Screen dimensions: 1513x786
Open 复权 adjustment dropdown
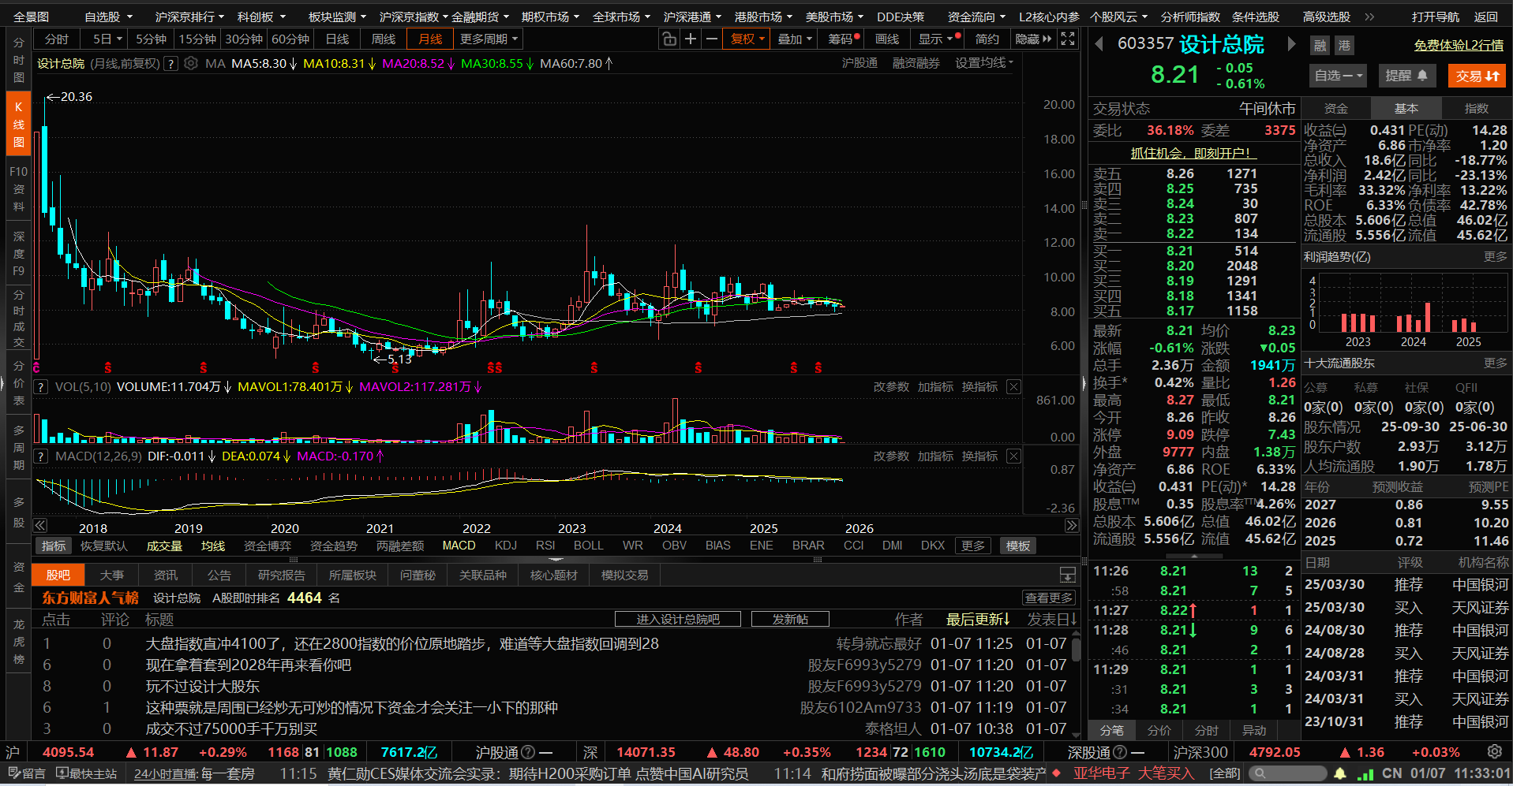(x=747, y=39)
